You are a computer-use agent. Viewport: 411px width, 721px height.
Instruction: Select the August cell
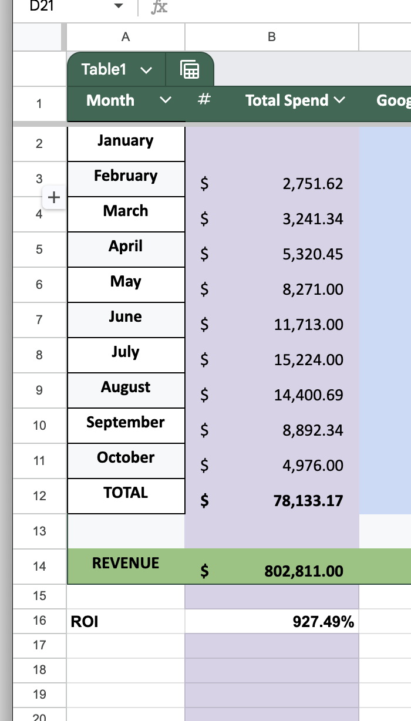click(126, 390)
